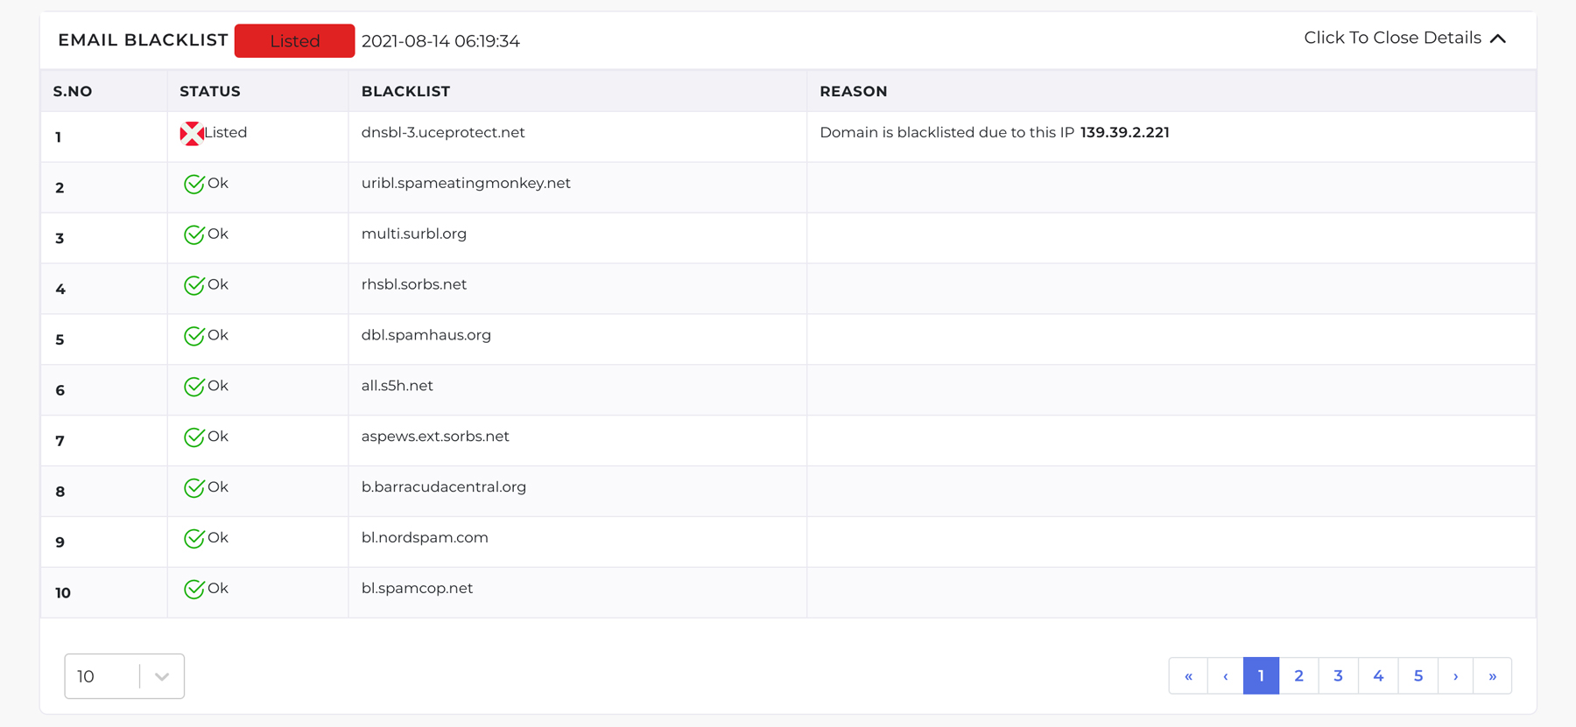This screenshot has width=1576, height=727.
Task: Jump to page 5 in pagination
Action: 1418,675
